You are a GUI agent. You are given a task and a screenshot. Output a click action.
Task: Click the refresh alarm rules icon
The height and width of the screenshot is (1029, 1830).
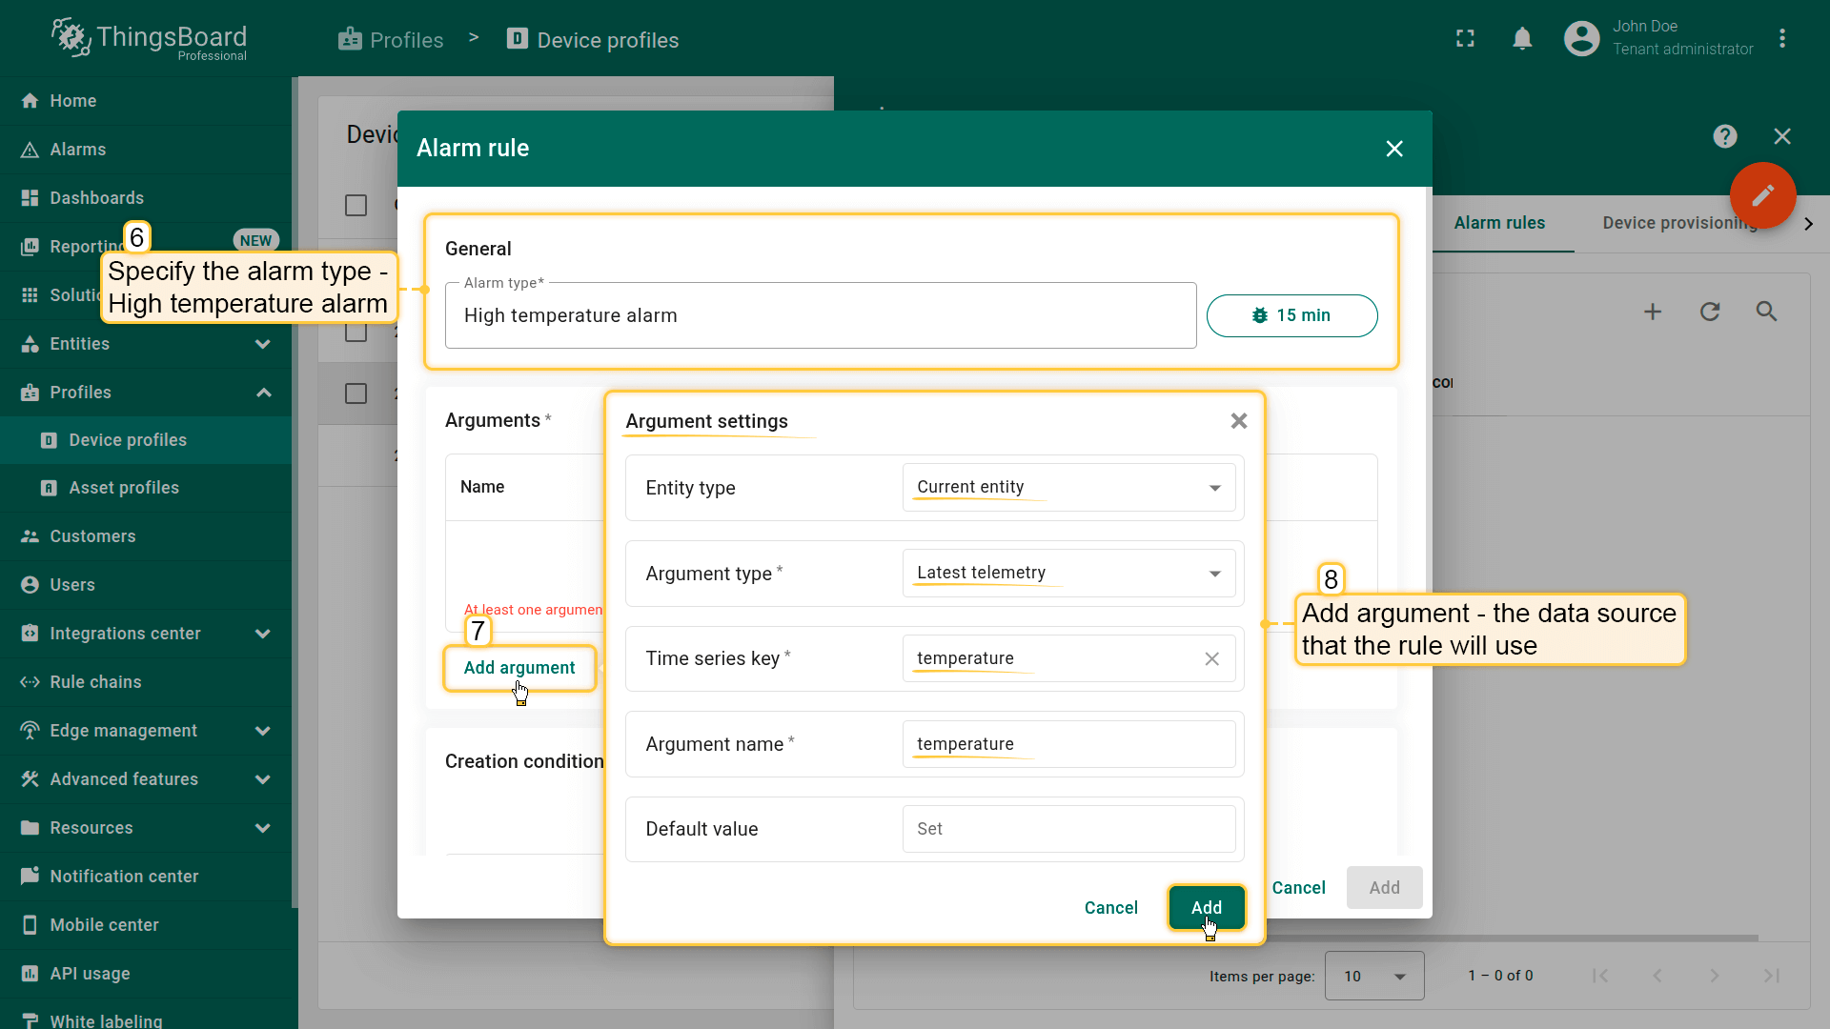click(x=1710, y=312)
